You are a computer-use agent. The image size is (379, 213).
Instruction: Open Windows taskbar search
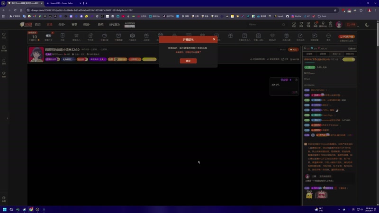click(11, 209)
